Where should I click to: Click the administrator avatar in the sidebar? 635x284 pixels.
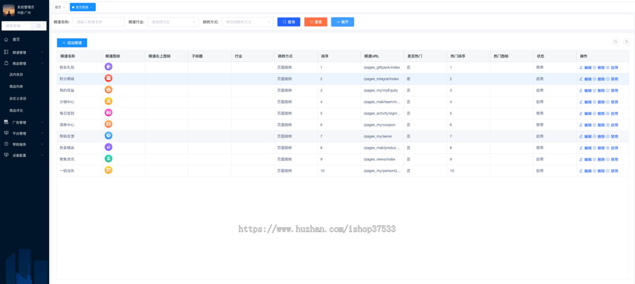(x=9, y=10)
